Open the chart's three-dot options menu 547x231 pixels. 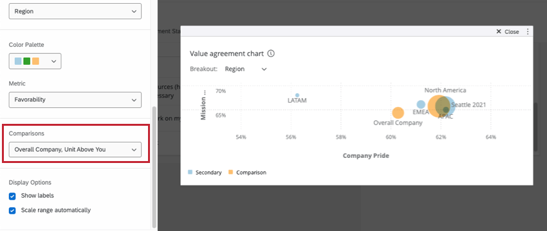(528, 31)
